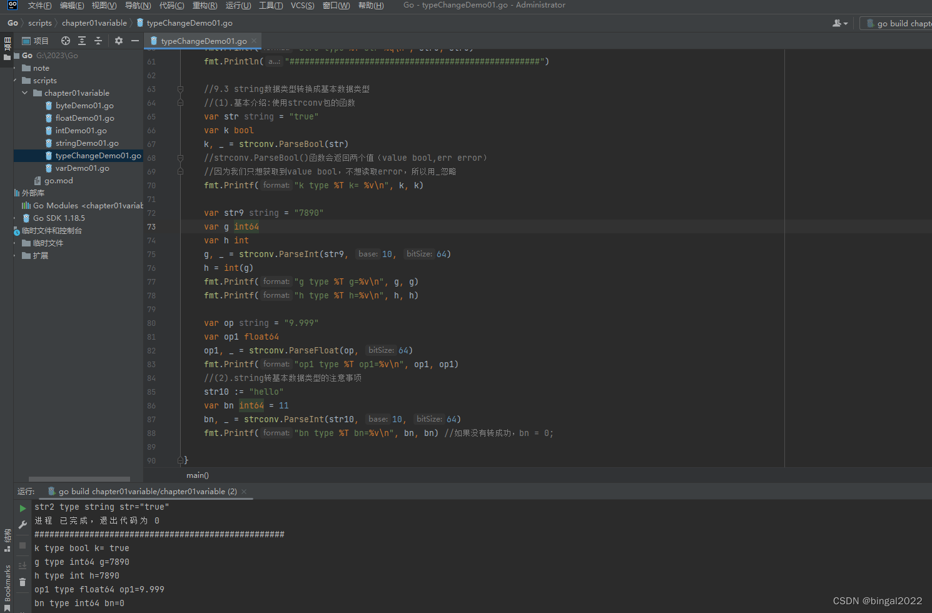Open the 编辑(E) menu
Image resolution: width=932 pixels, height=613 pixels.
[72, 5]
